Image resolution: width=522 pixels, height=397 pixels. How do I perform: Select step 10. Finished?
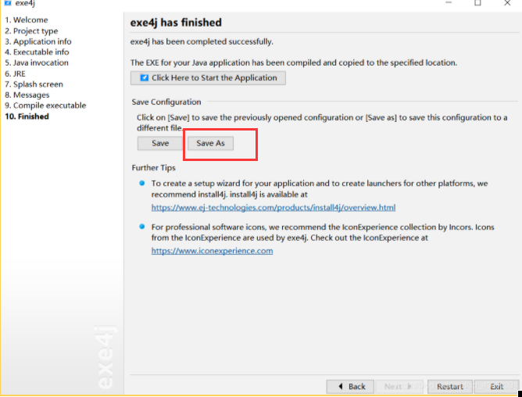coord(27,116)
